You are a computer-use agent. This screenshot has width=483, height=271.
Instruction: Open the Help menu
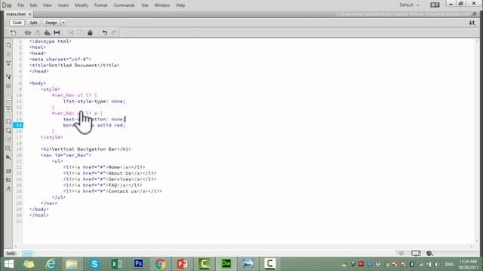(x=180, y=5)
